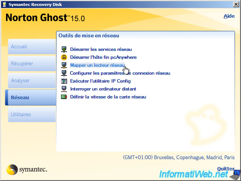
Task: Open Démarrer l'hôte fin pcAnywhere
Action: [103, 57]
